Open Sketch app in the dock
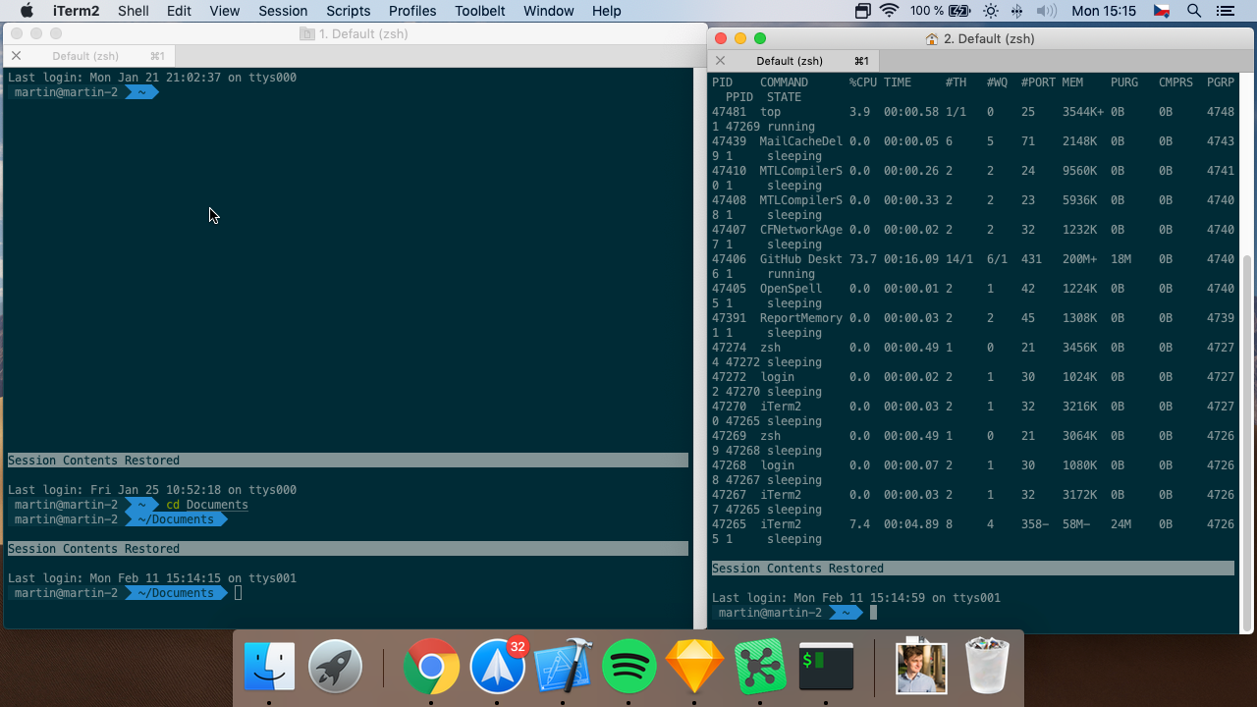The height and width of the screenshot is (707, 1257). (x=694, y=667)
